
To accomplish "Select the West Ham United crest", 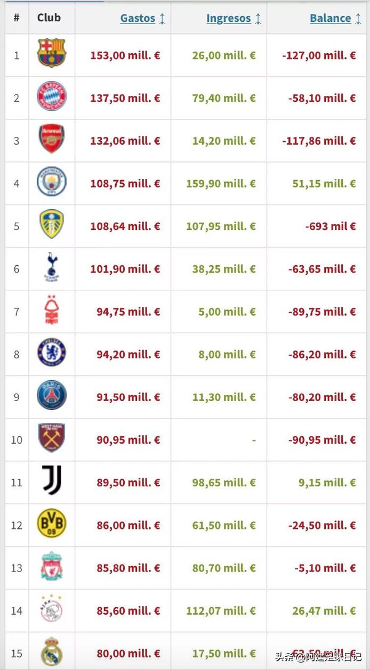I will tap(52, 438).
